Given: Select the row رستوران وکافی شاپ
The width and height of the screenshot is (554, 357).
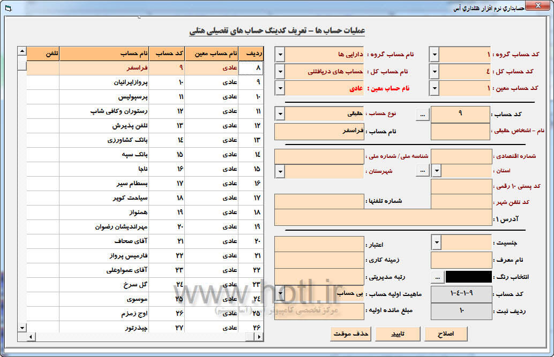Looking at the screenshot, I should (x=145, y=111).
